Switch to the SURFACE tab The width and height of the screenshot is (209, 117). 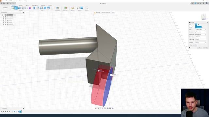[x=21, y=6]
